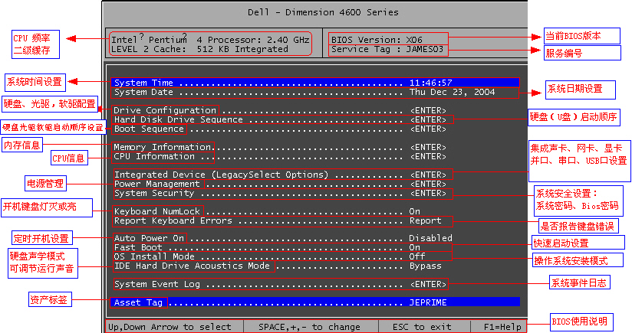Open the System Event Log
Screen dimensions: 632x333
point(157,284)
